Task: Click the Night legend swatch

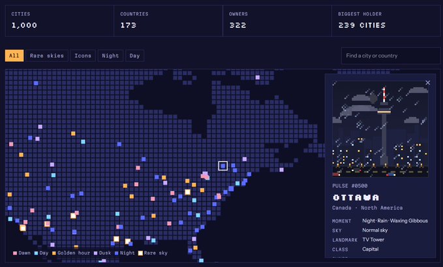Action: click(x=116, y=253)
